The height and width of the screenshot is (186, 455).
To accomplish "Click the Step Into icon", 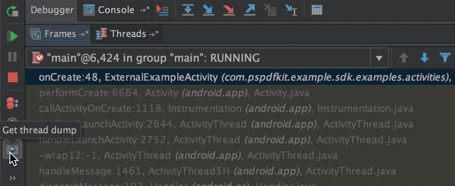I will point(208,10).
